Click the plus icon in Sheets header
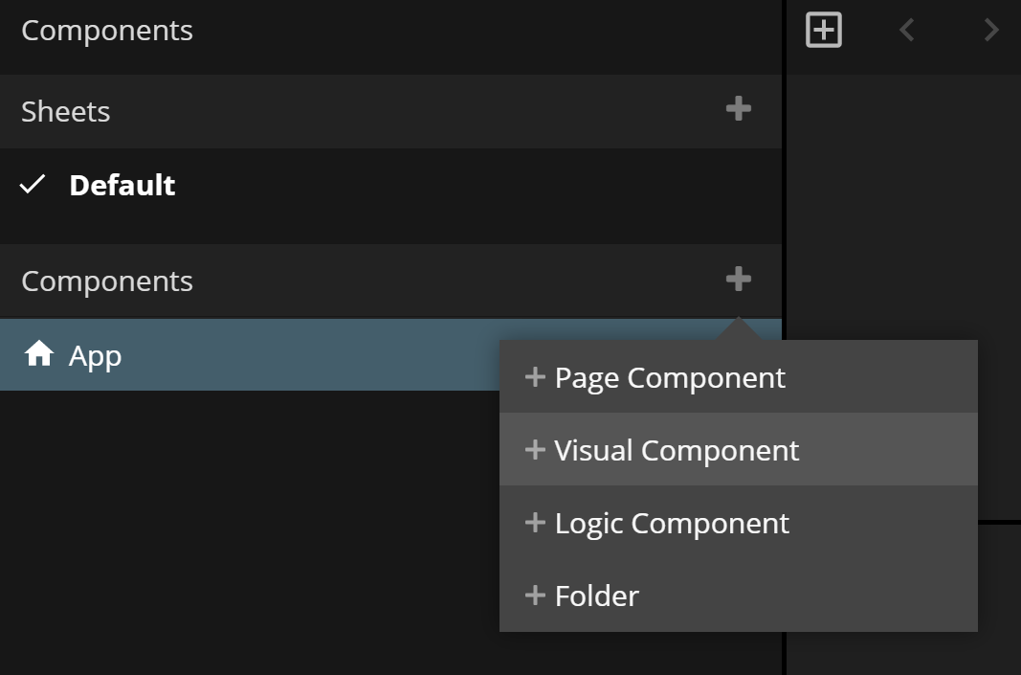 pos(738,109)
